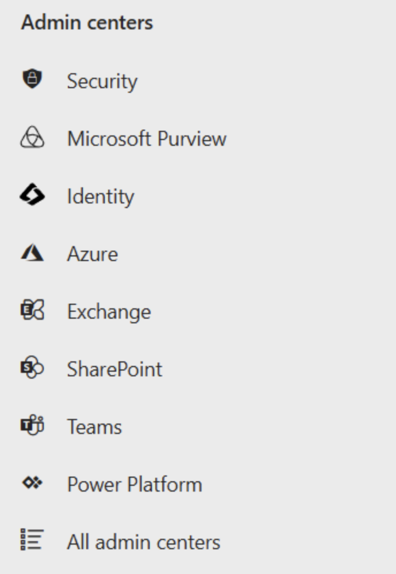Click the Power Platform diamonds icon
The image size is (396, 574).
coord(32,482)
